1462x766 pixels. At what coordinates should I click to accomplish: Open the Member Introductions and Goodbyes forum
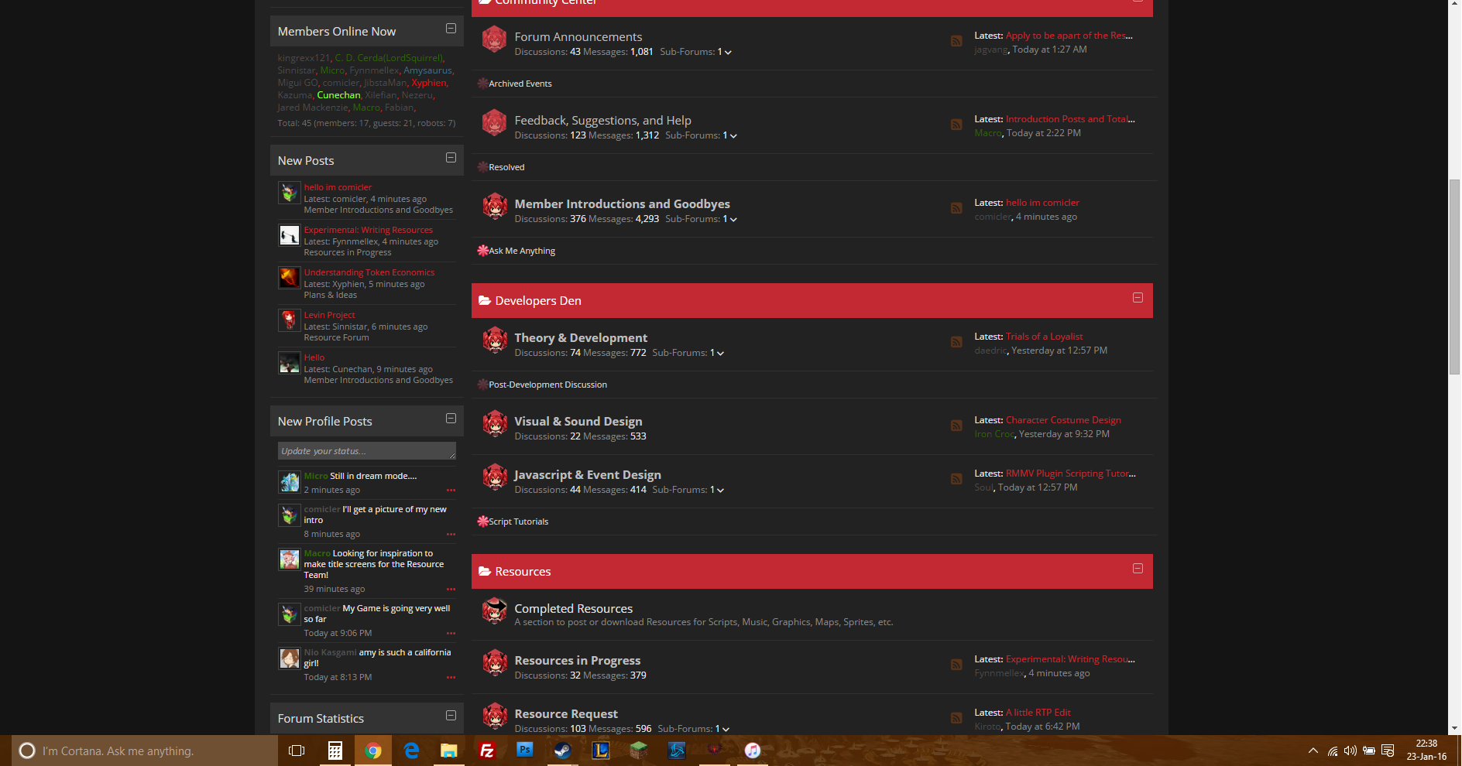coord(622,203)
